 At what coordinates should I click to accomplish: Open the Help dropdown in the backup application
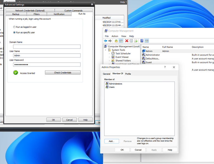pyautogui.click(x=123, y=2)
